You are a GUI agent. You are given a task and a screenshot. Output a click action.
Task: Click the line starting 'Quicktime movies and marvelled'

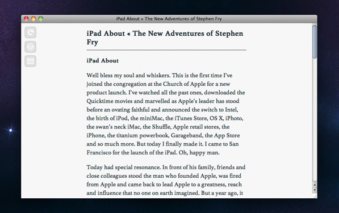163,101
